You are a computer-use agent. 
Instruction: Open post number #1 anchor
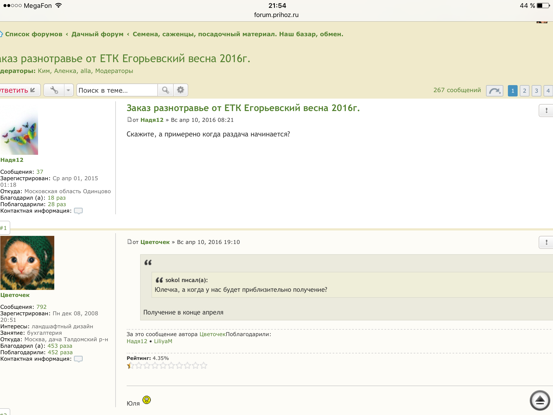click(4, 228)
